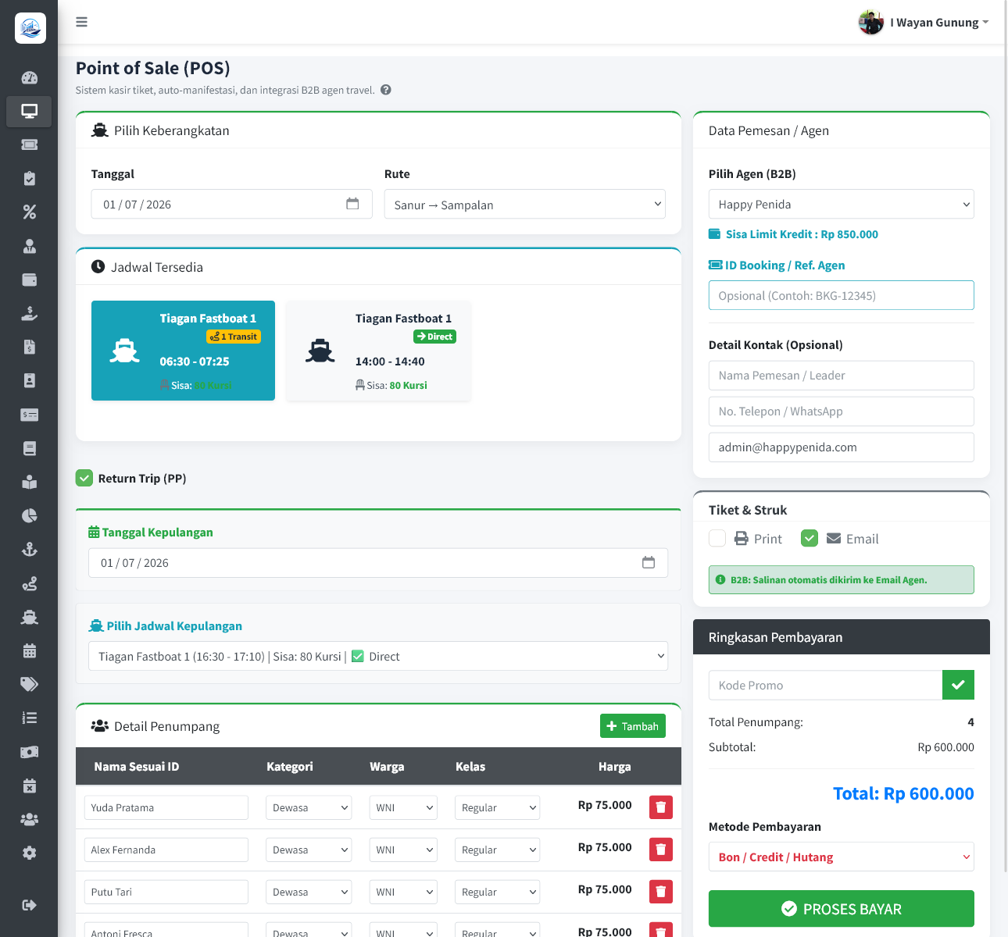
Task: Open the dashboard gauge icon in sidebar
Action: pos(29,77)
